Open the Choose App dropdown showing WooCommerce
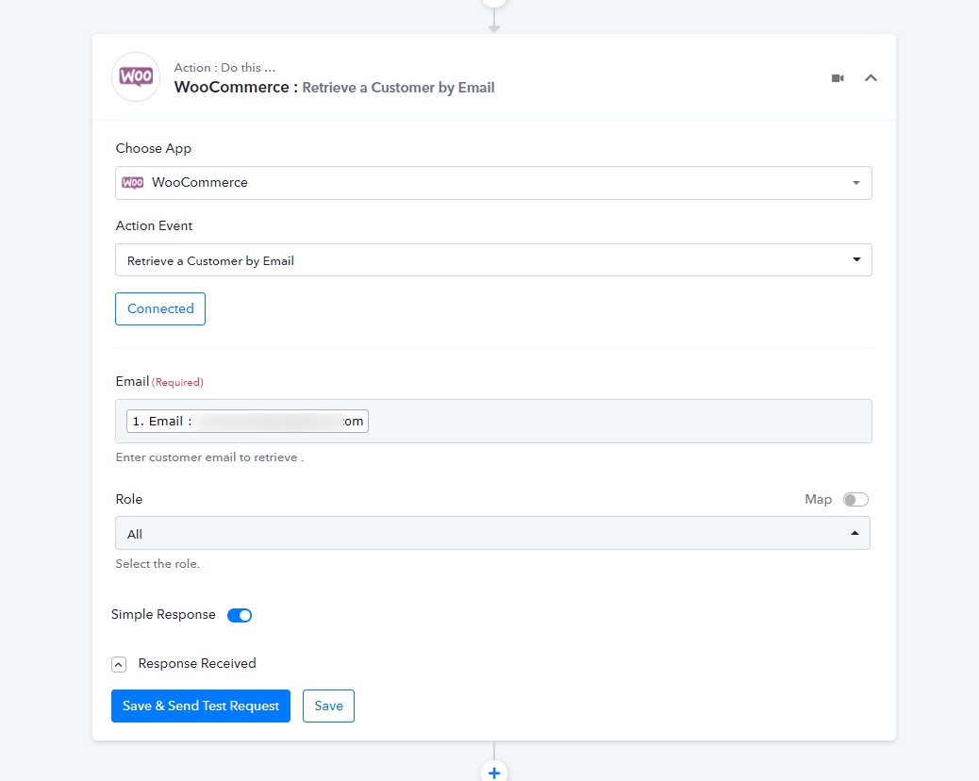This screenshot has width=979, height=781. [x=493, y=183]
